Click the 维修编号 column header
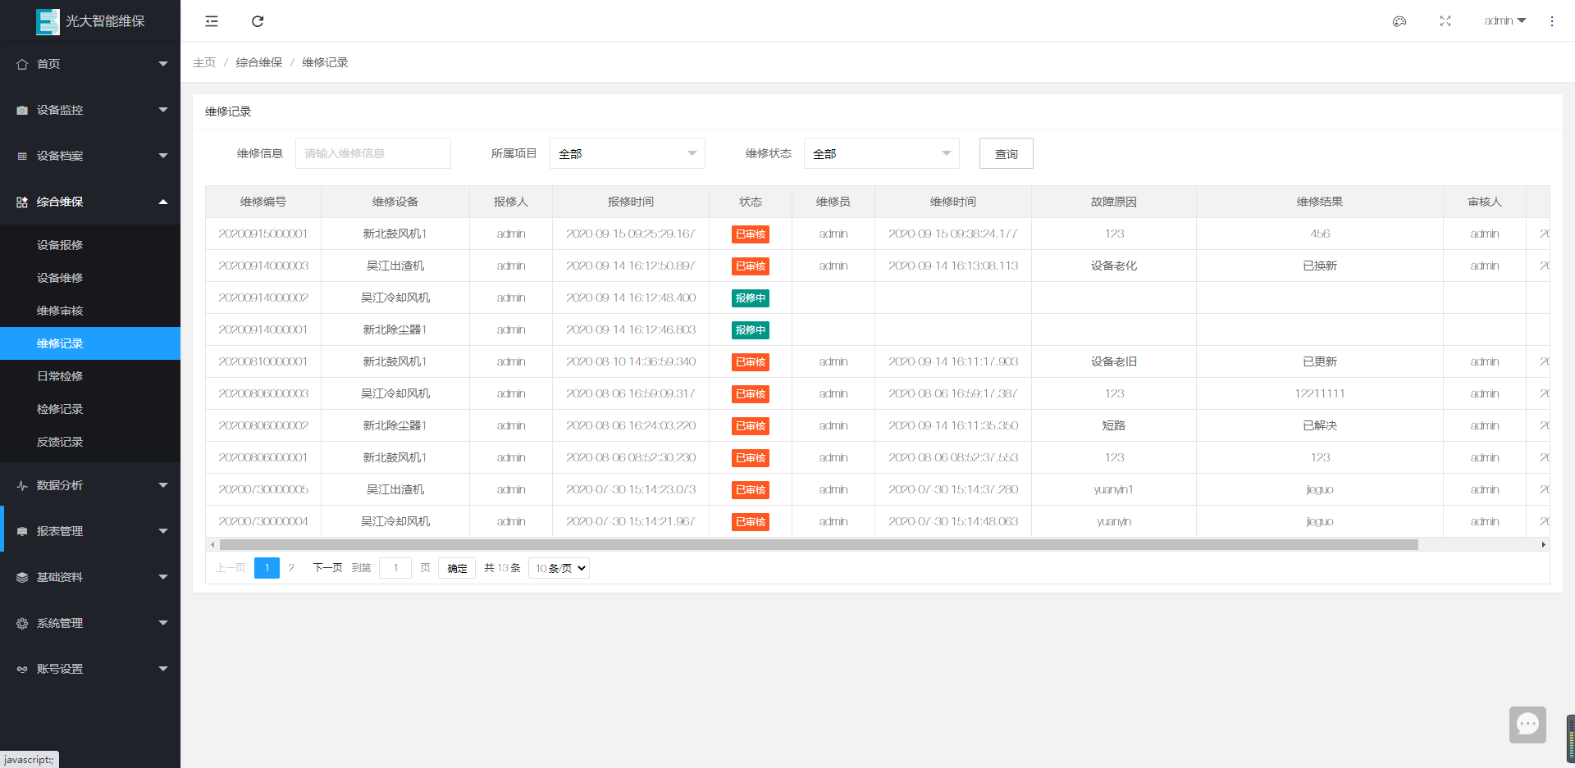 (263, 202)
